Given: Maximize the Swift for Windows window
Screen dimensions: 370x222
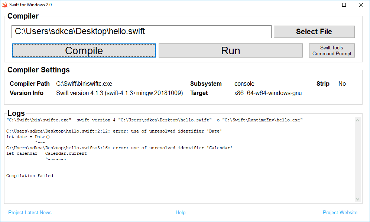Looking at the screenshot, I should pos(344,5).
